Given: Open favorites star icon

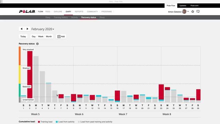Looking at the screenshot, I should (x=192, y=11).
